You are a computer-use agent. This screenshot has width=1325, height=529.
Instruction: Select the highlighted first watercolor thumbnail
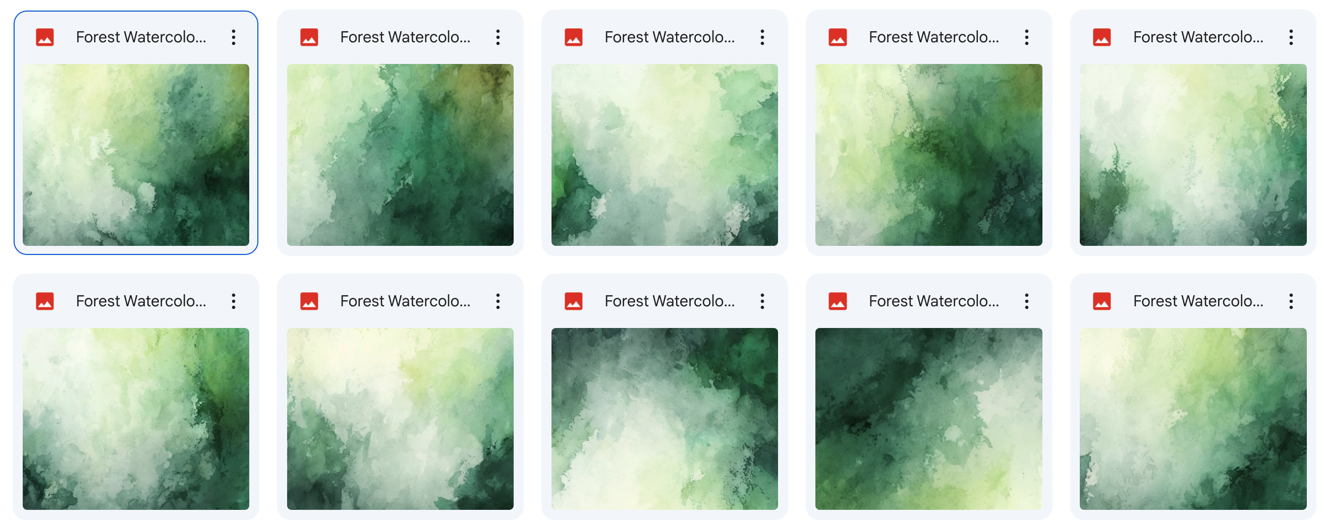pos(136,155)
